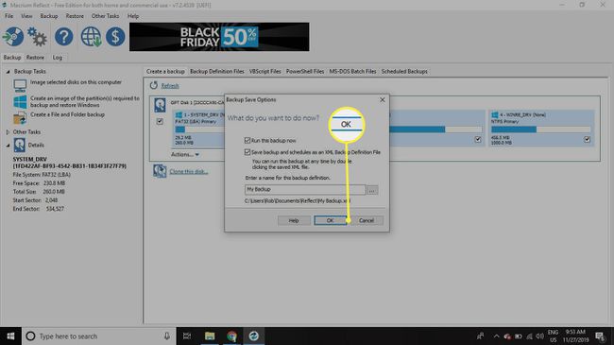
Task: Open the Other Tasks menu
Action: point(105,16)
